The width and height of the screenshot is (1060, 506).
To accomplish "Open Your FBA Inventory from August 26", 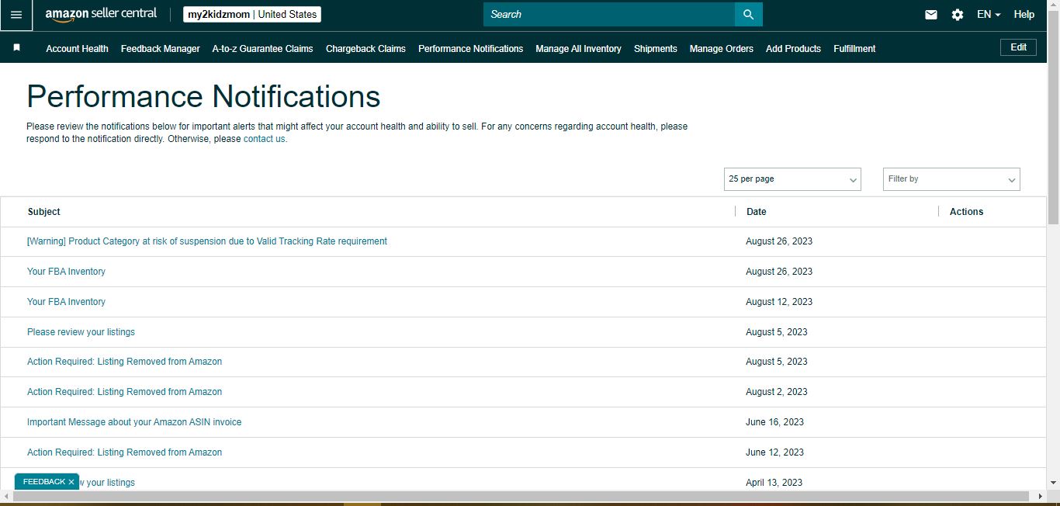I will coord(66,272).
